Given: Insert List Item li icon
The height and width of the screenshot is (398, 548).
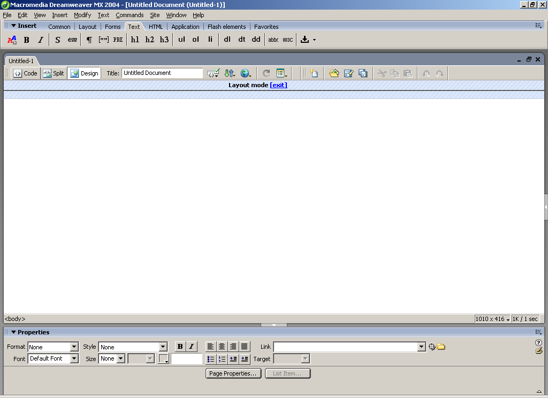Looking at the screenshot, I should (x=210, y=40).
